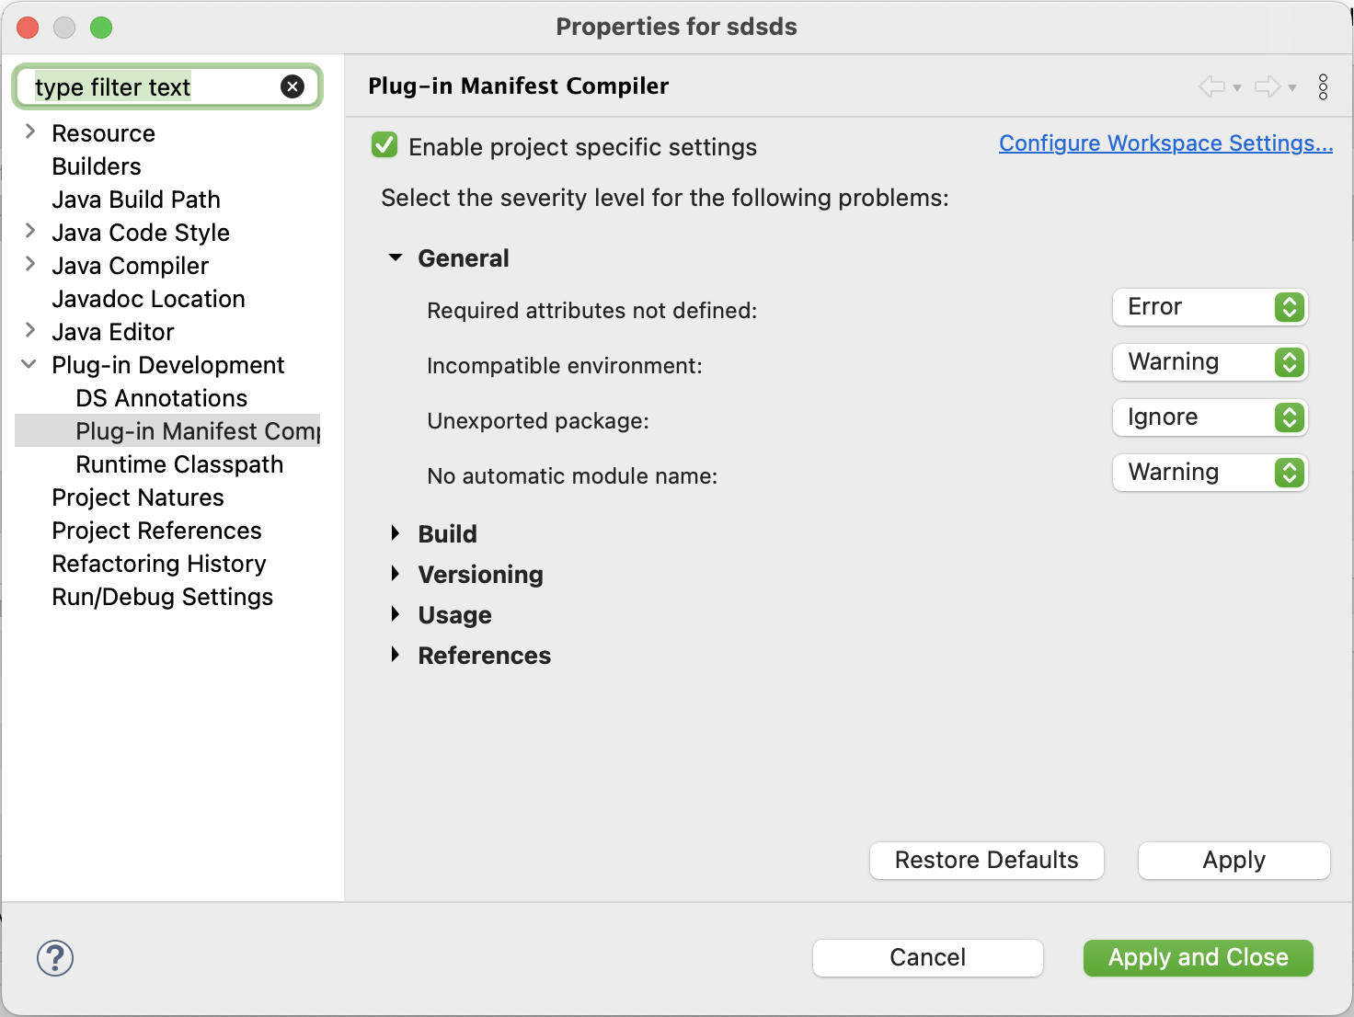Open the Unexported package Ignore dropdown

tap(1210, 417)
